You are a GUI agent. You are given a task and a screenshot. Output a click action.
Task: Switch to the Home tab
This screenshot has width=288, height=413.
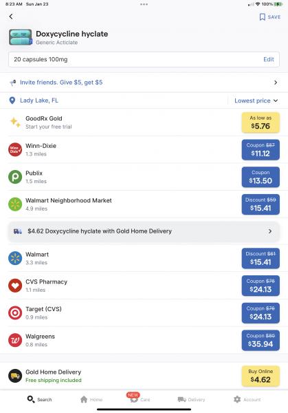point(91,399)
